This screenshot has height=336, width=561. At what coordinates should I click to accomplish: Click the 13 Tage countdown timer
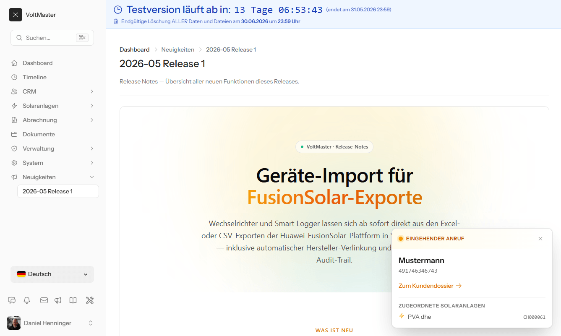point(278,10)
